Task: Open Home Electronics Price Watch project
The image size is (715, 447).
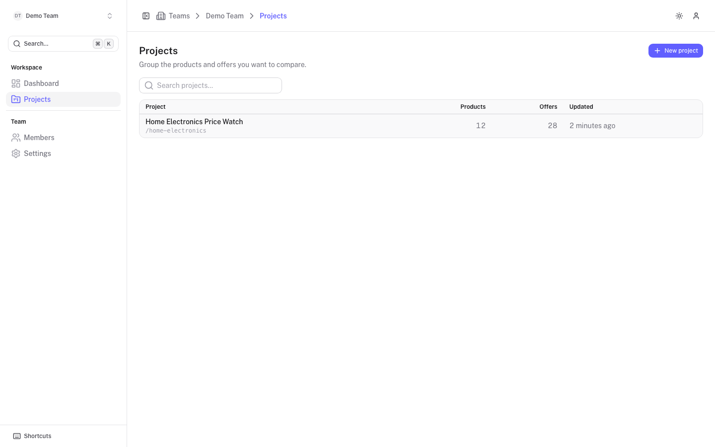Action: (x=194, y=122)
